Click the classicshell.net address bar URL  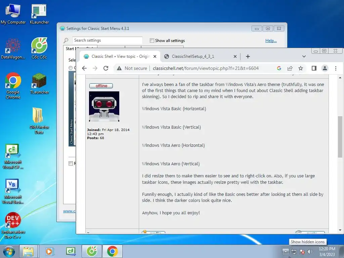tap(206, 68)
